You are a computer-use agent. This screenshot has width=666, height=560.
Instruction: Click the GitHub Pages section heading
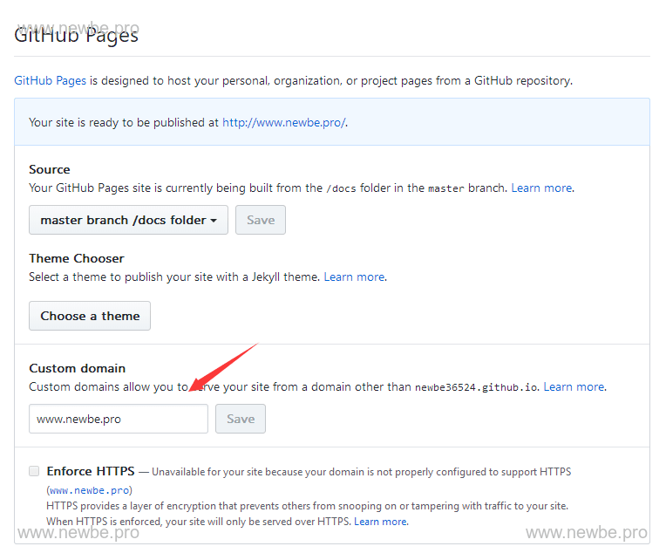coord(77,36)
